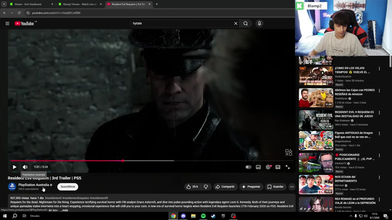Switch to theater mode view
This screenshot has height=220, width=392.
click(x=278, y=167)
